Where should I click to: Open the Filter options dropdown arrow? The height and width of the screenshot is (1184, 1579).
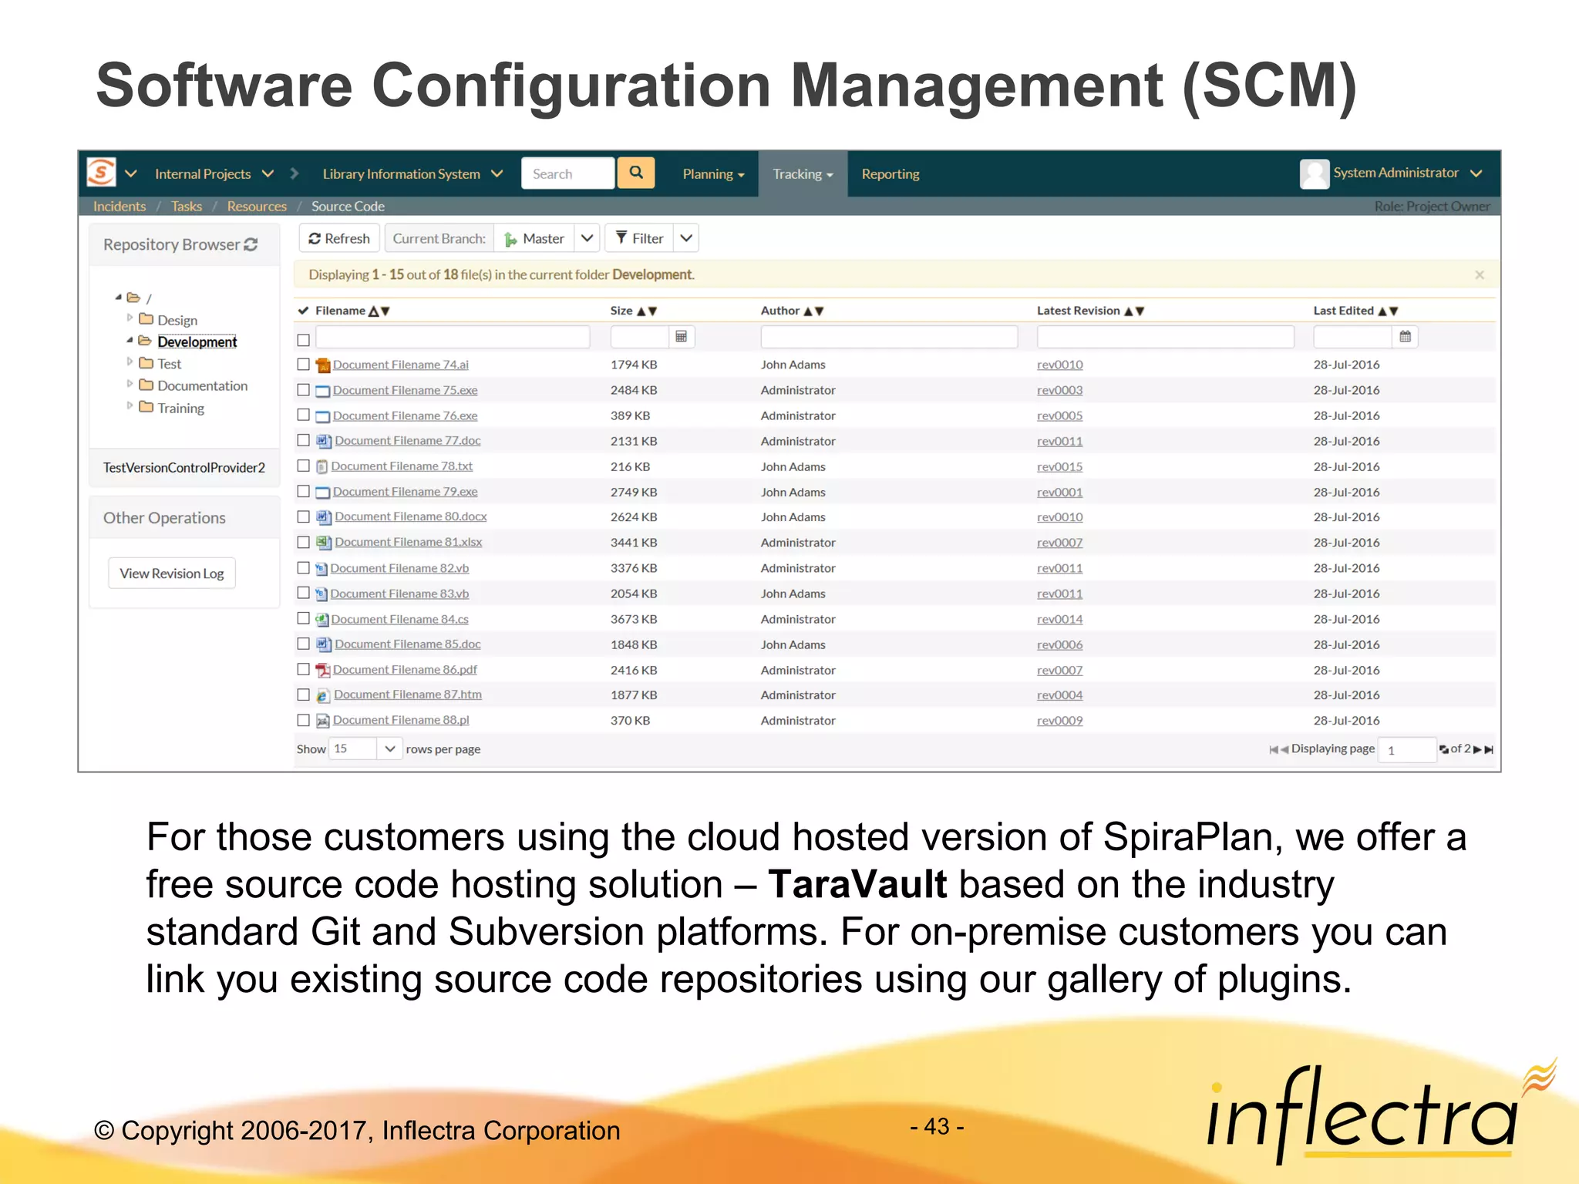[x=686, y=238]
